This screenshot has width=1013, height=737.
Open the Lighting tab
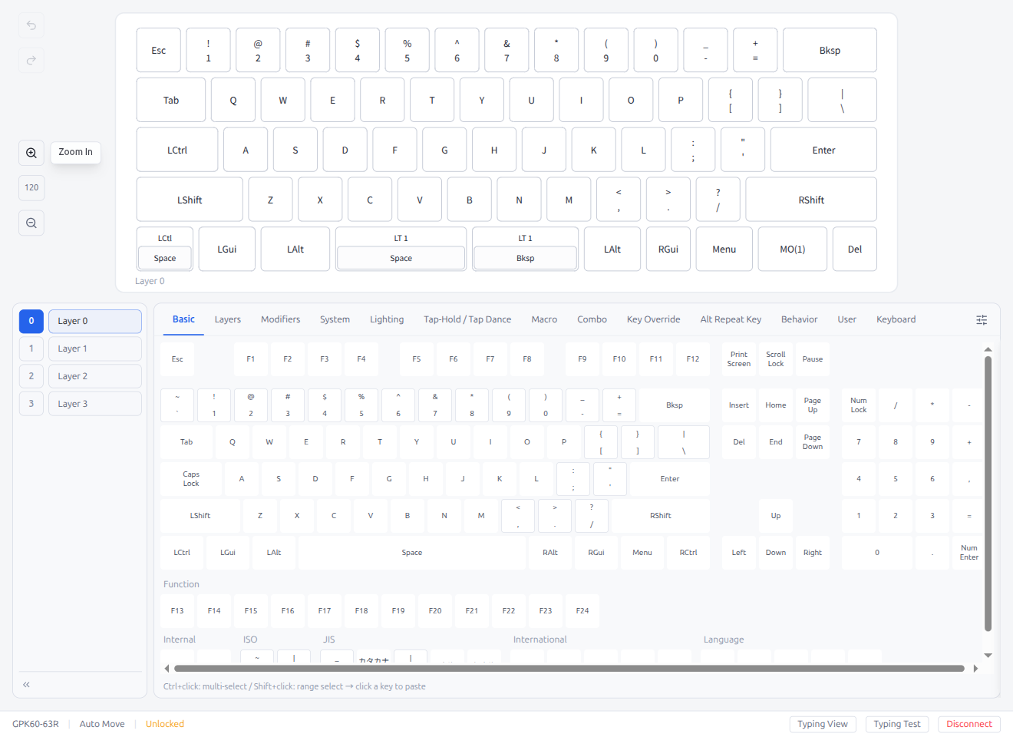pos(387,319)
